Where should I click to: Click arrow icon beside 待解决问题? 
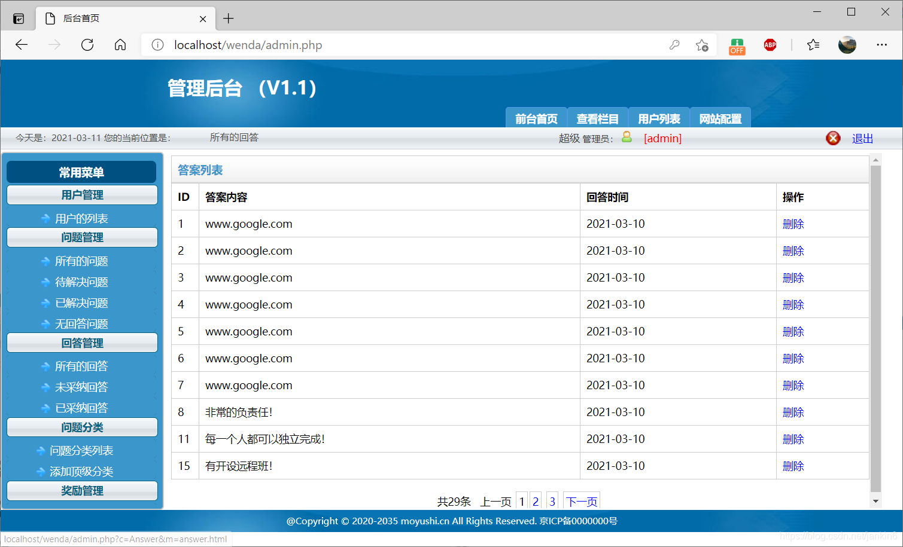click(45, 282)
